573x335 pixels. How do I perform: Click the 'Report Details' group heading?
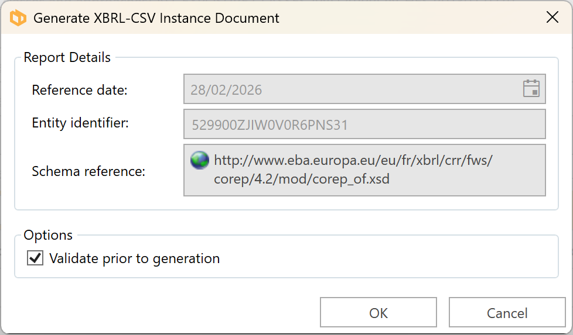pyautogui.click(x=67, y=58)
